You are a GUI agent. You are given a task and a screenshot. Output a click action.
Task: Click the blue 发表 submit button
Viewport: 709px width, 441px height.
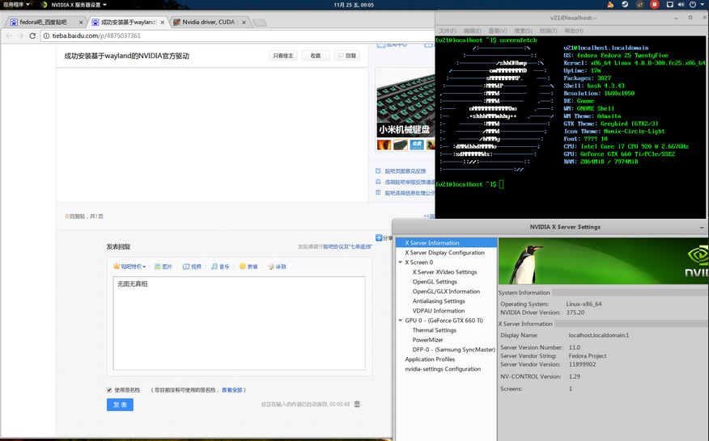click(x=120, y=405)
